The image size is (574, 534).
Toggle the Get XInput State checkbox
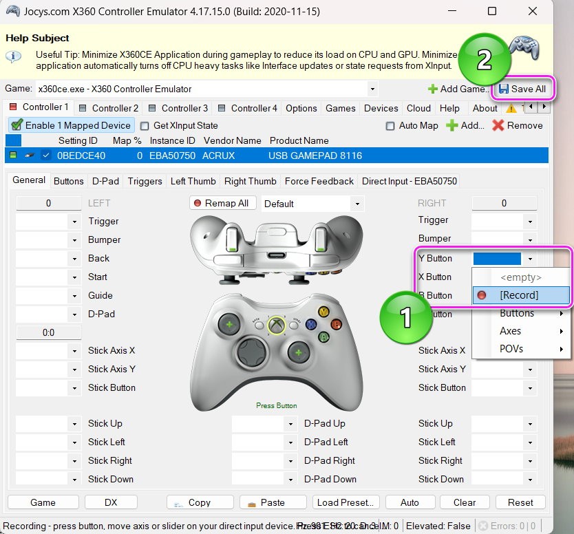coord(145,126)
